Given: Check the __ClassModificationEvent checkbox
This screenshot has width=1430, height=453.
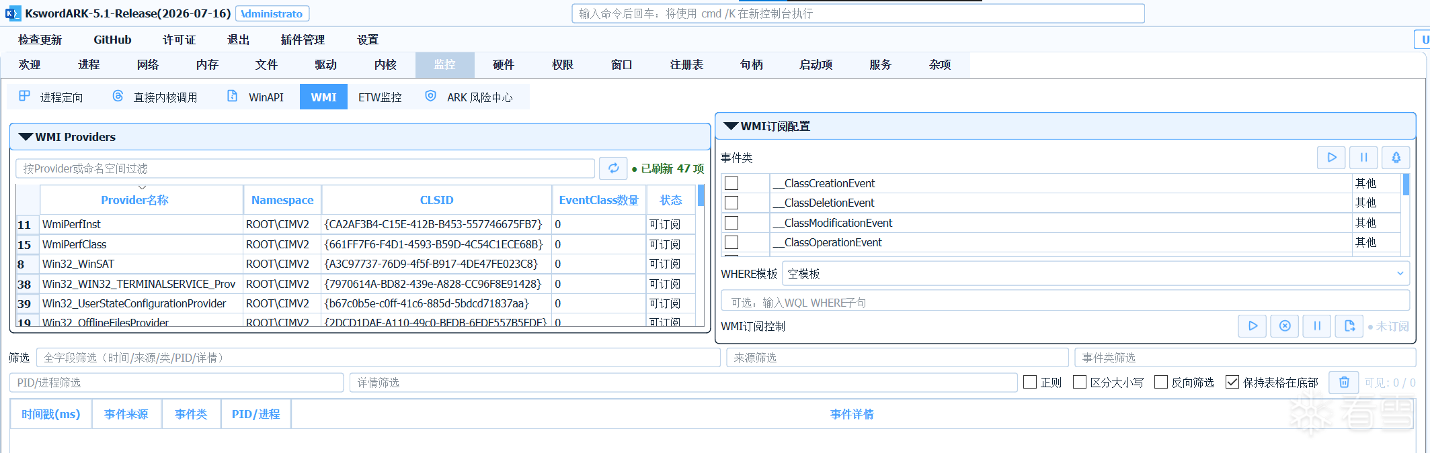Looking at the screenshot, I should [731, 223].
